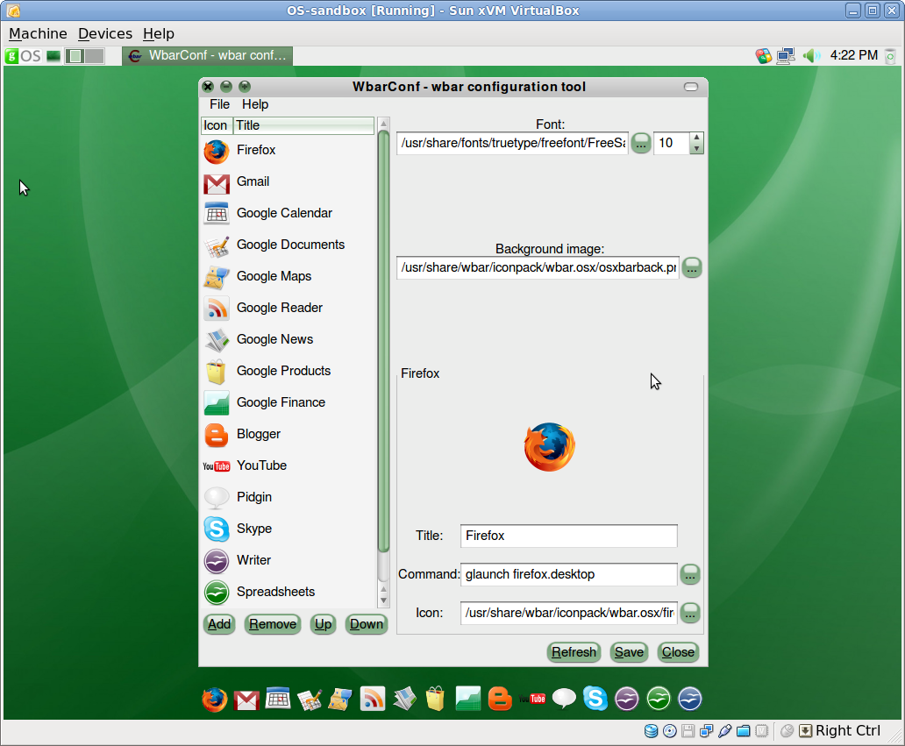Click the Icon path input field

click(x=568, y=613)
